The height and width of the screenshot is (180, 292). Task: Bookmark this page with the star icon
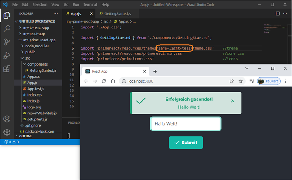tap(240, 81)
